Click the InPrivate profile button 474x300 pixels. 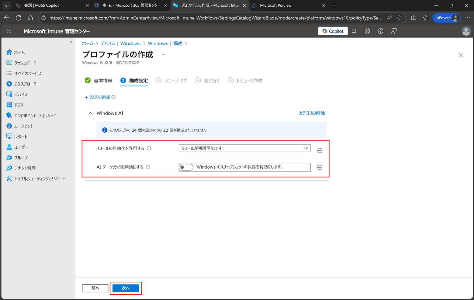447,18
